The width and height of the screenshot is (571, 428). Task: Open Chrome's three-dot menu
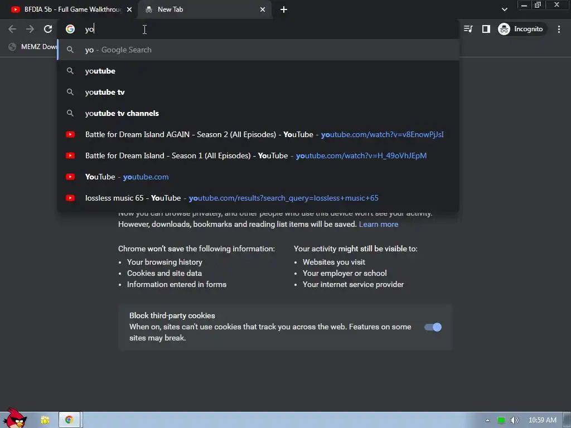(x=559, y=29)
